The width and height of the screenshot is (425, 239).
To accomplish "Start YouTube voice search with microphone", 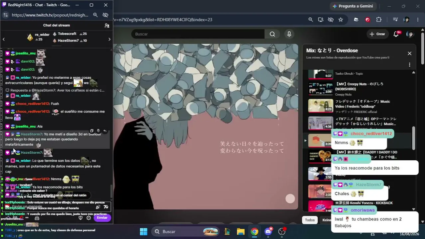I will pyautogui.click(x=289, y=34).
